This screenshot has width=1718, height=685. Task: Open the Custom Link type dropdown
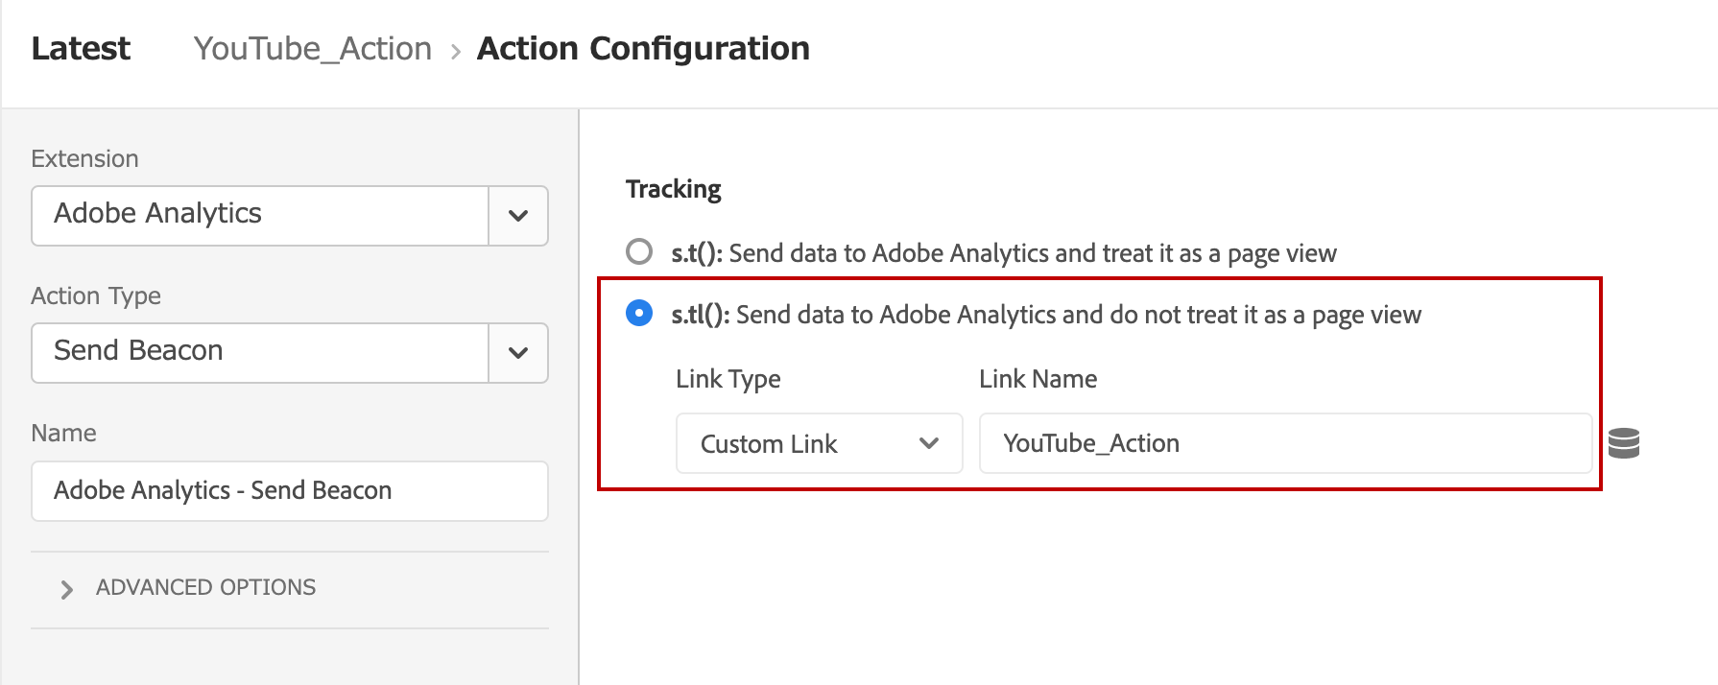[820, 443]
